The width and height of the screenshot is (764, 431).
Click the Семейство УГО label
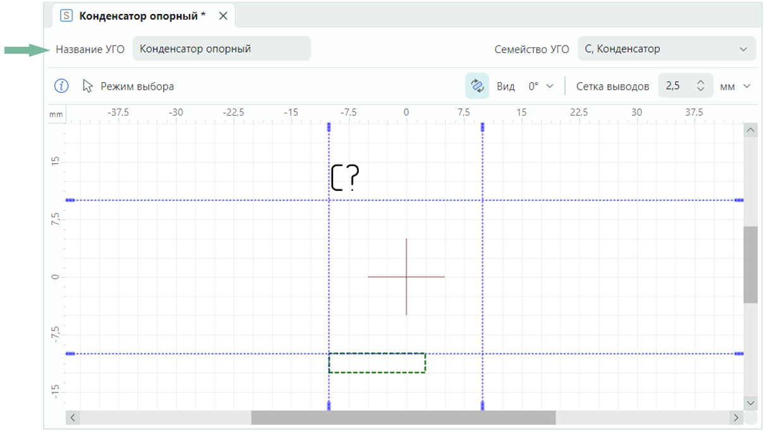click(x=531, y=49)
